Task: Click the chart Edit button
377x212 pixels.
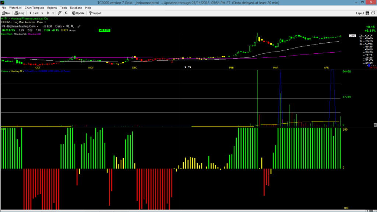Action: [x=47, y=26]
